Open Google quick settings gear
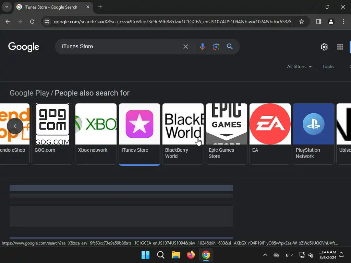Image resolution: width=351 pixels, height=263 pixels. tap(324, 47)
